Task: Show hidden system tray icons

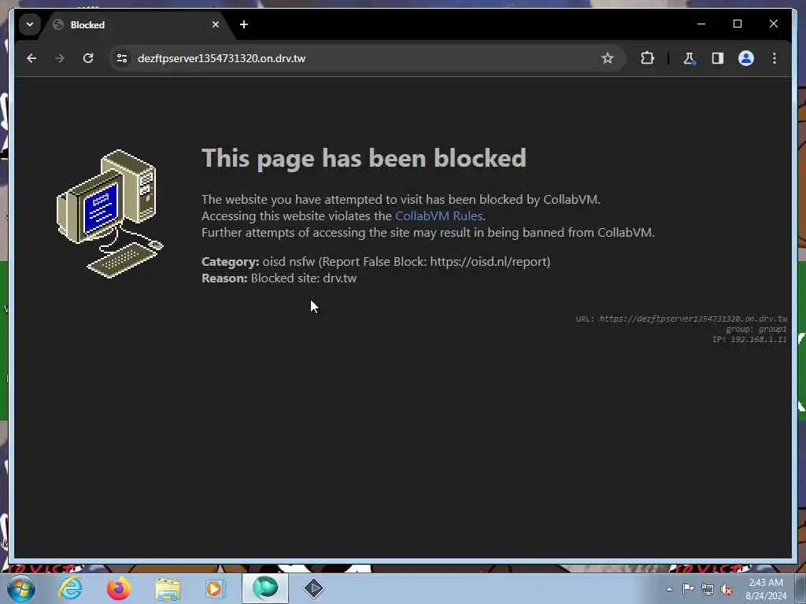Action: 669,589
